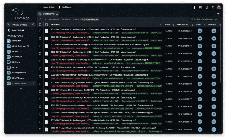
Task: Click the file type header icon
Action: point(46,24)
